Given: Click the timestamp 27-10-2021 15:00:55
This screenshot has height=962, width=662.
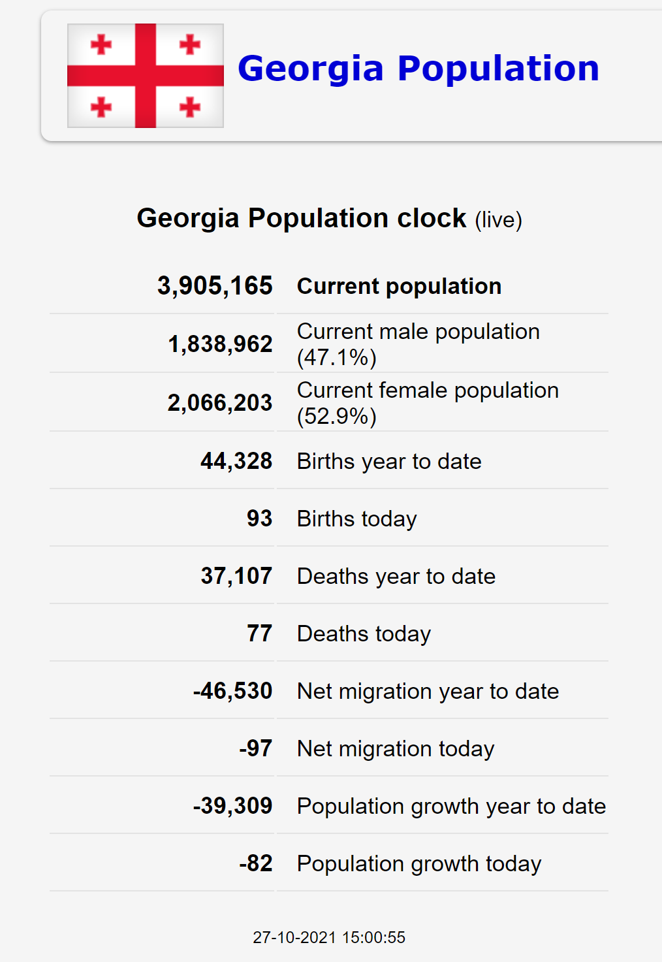Looking at the screenshot, I should point(329,937).
